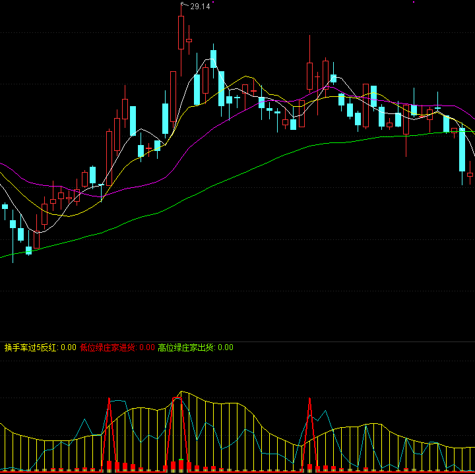The image size is (475, 474).
Task: Select the 换手率过5反红 indicator label
Action: tap(40, 347)
